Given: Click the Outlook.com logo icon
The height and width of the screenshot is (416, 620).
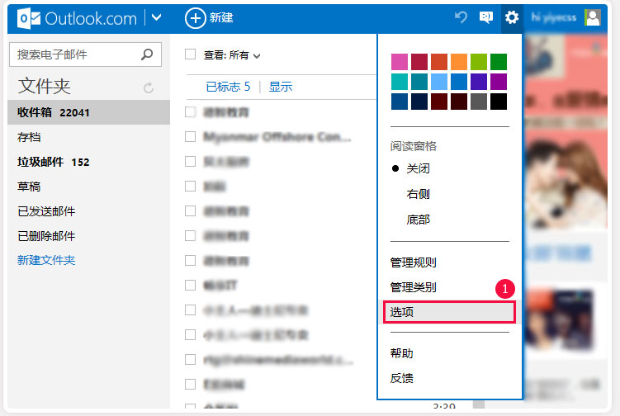Looking at the screenshot, I should click(x=29, y=17).
